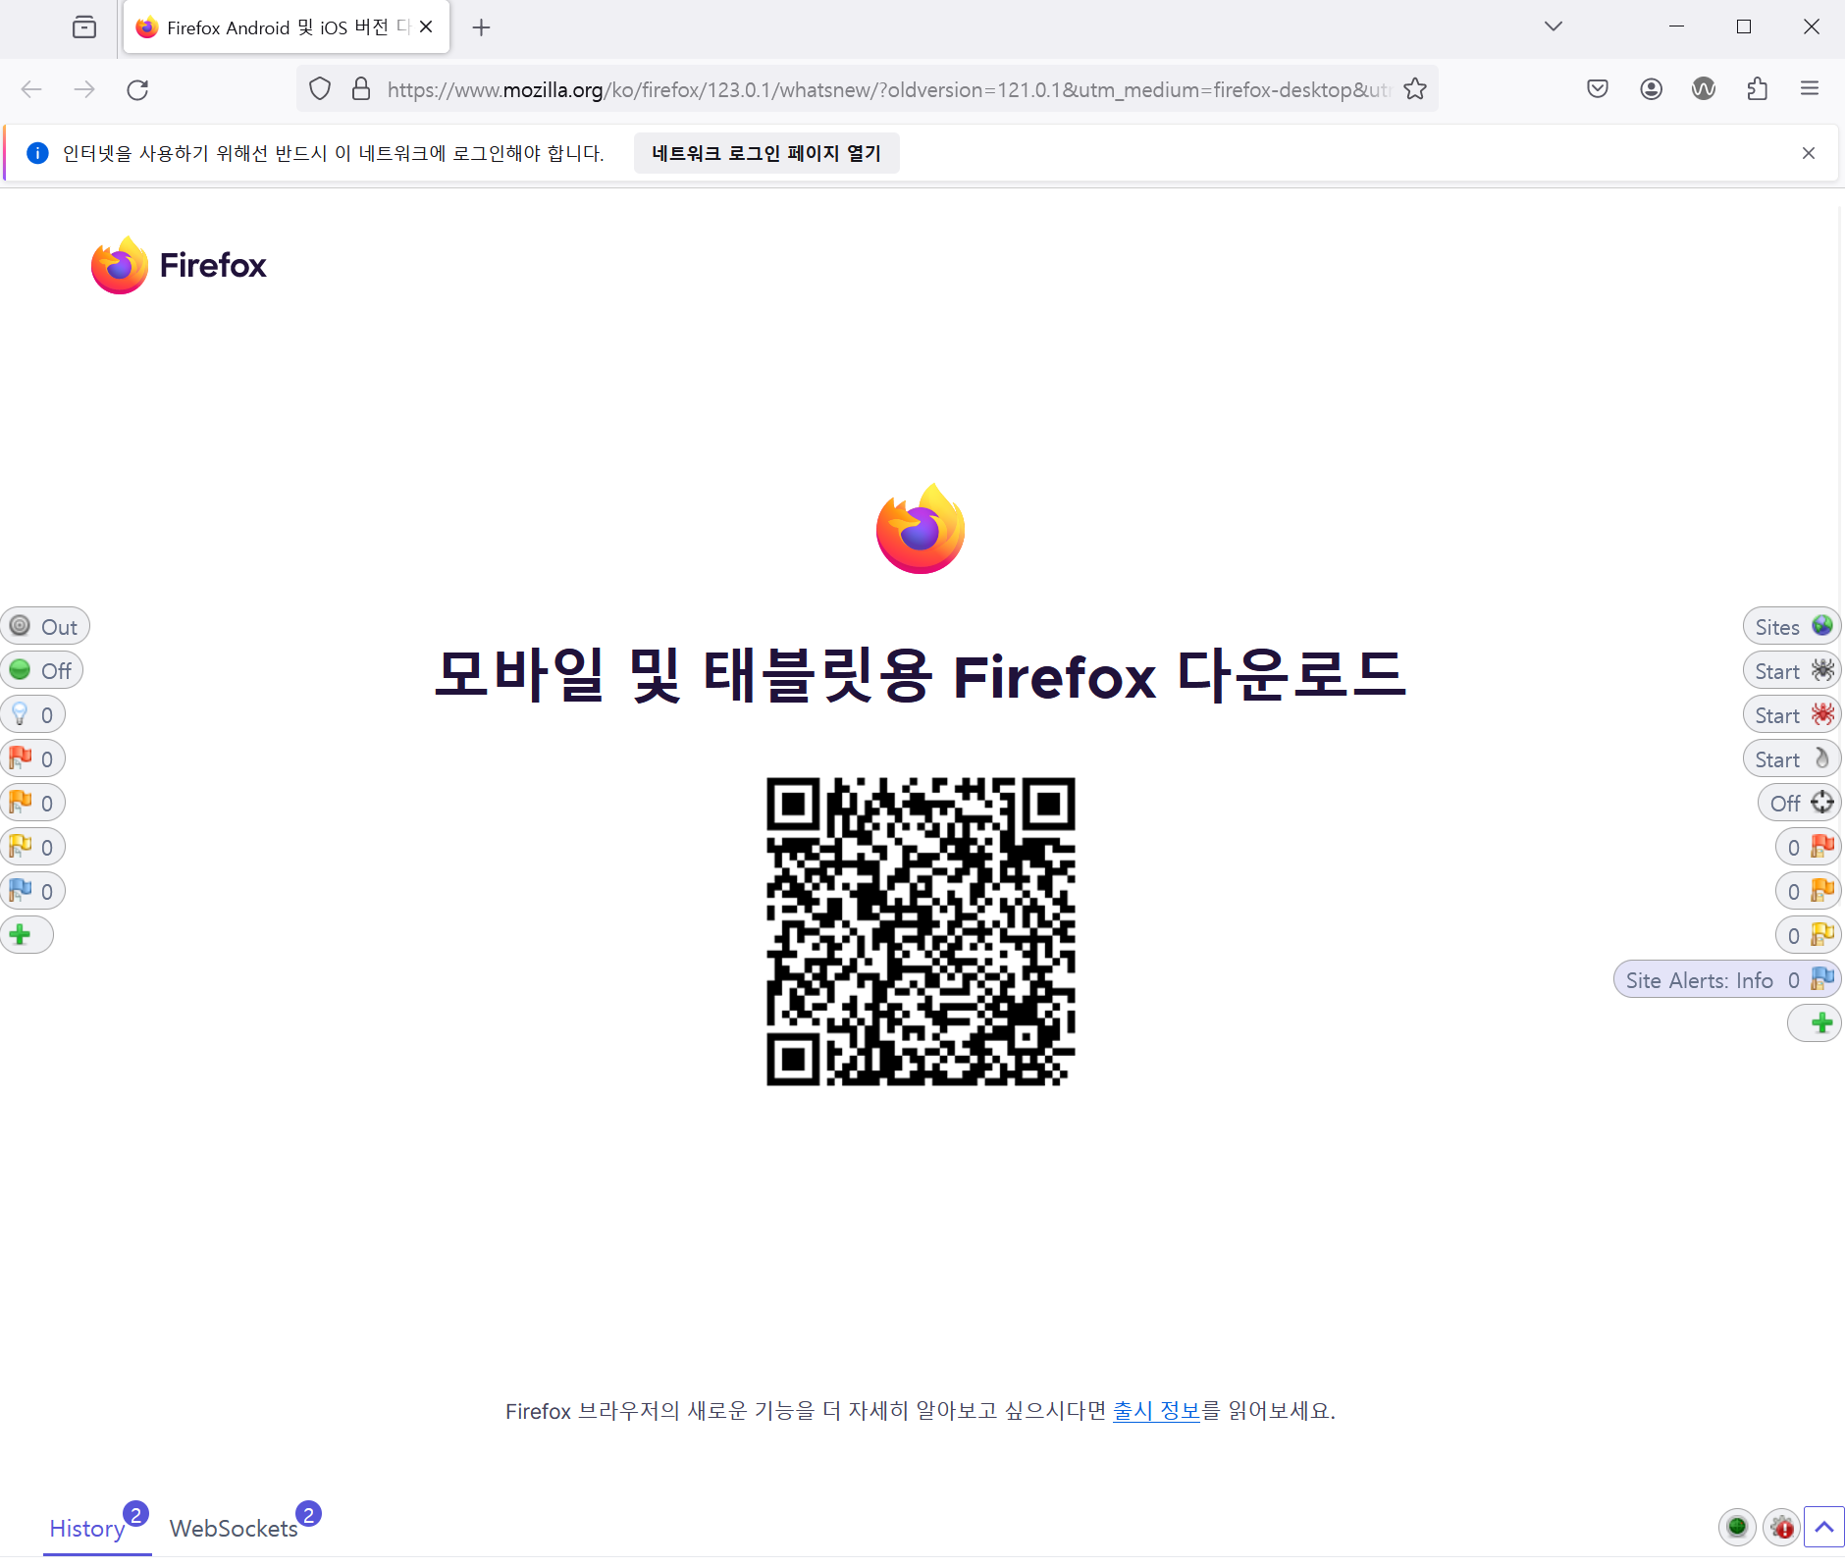Open page alerts info blue flag on left
Viewport: 1845px width, 1567px height.
[x=33, y=892]
